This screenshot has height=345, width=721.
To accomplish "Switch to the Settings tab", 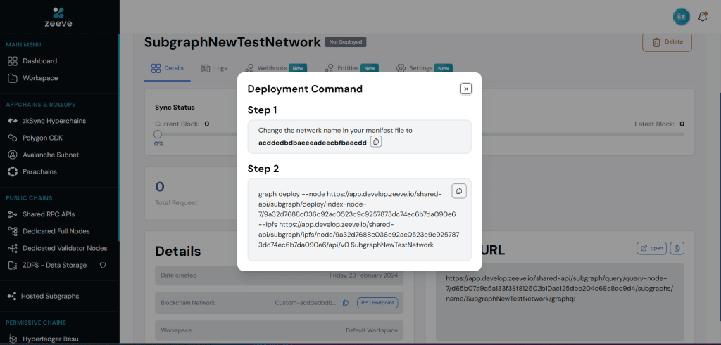I will [x=424, y=68].
